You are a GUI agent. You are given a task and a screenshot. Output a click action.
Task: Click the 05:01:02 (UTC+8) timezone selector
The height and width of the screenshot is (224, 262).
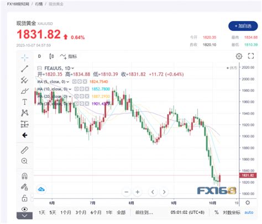pos(187,212)
